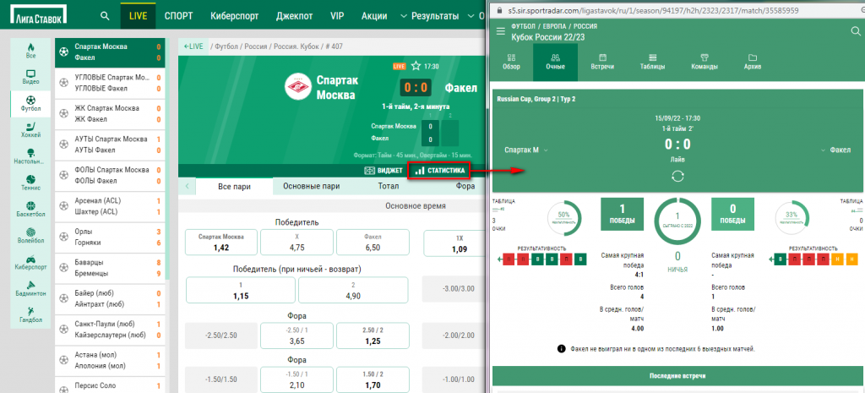This screenshot has width=865, height=393.
Task: Add match to favorites with star icon
Action: point(415,65)
